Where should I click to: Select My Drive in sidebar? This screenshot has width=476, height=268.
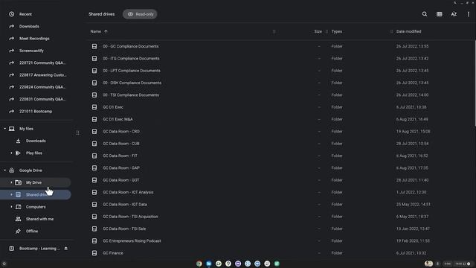point(36,182)
